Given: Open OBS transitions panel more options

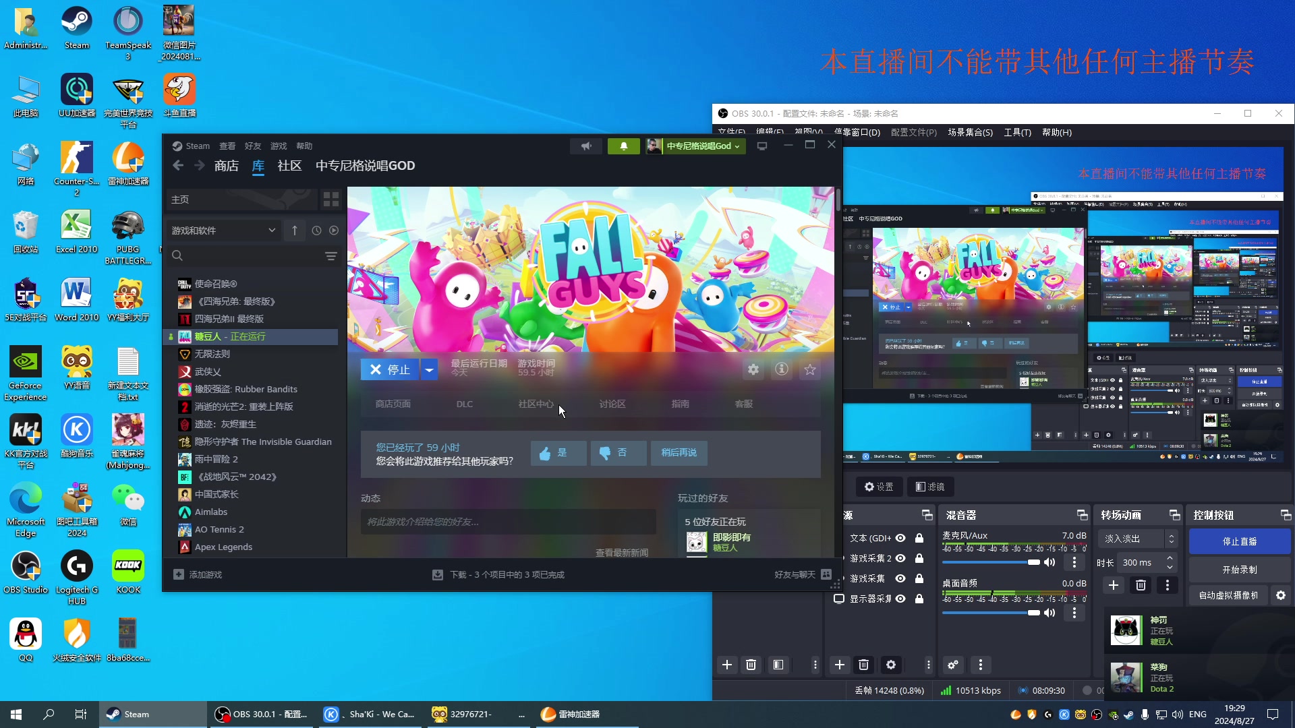Looking at the screenshot, I should pos(1168,585).
